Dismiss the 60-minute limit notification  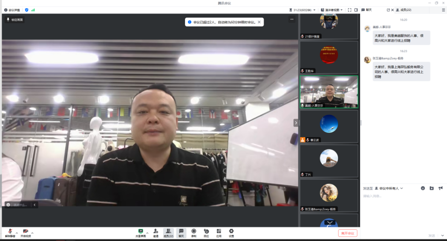click(259, 22)
